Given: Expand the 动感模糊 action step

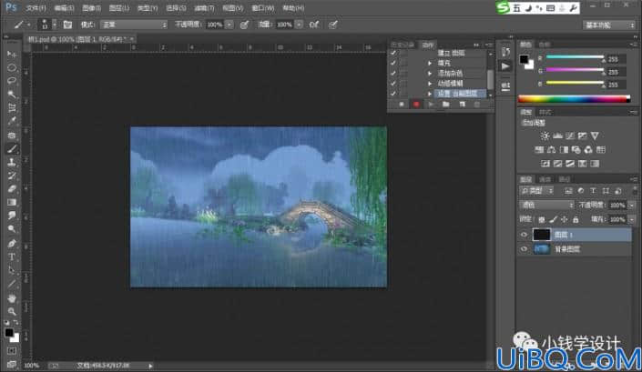Looking at the screenshot, I should click(430, 84).
